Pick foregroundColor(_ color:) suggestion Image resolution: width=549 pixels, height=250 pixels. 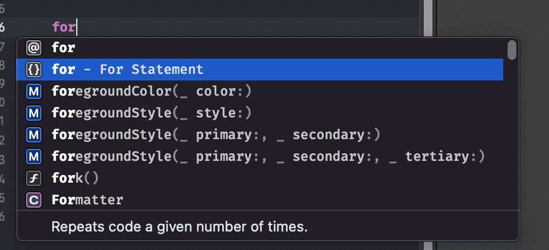(151, 91)
